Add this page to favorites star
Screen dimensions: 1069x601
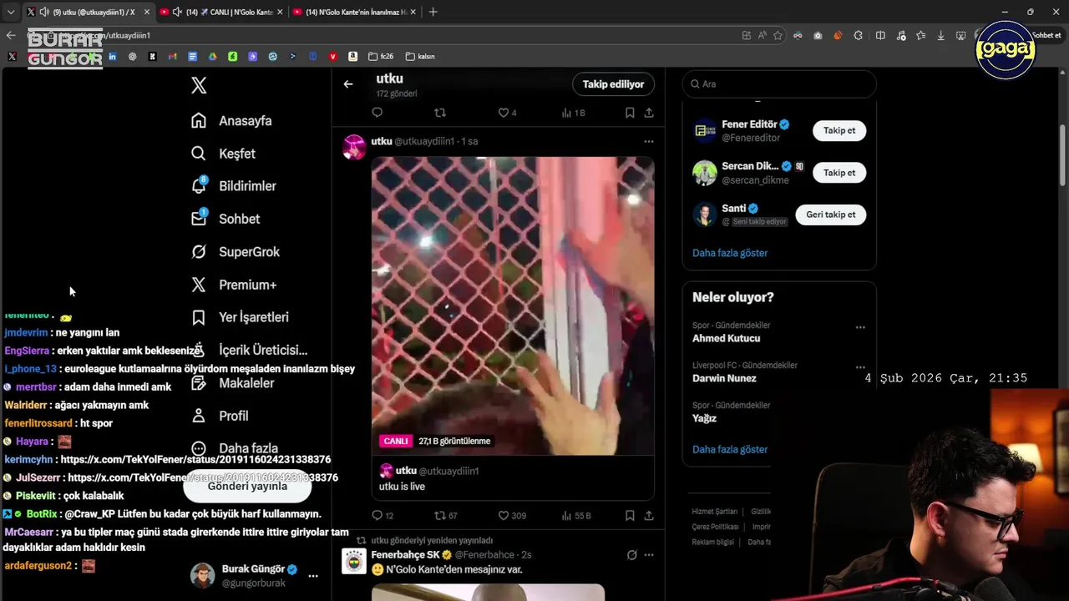point(778,36)
